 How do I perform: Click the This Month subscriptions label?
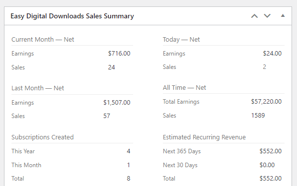coord(26,165)
